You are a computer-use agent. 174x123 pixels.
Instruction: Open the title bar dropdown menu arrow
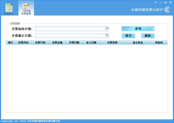156,2
